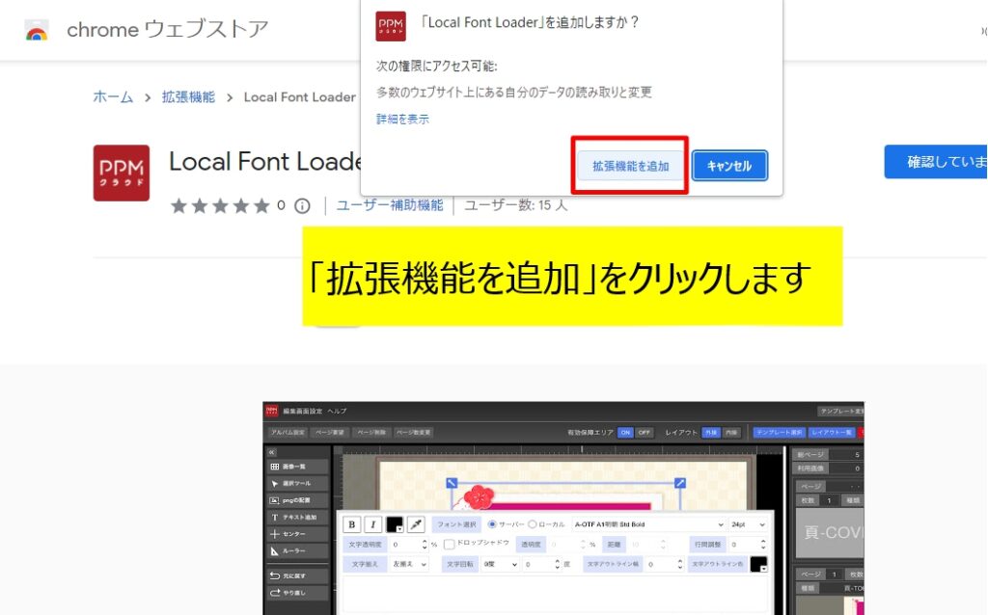
Task: Redo with the やり直し button
Action: tap(297, 593)
